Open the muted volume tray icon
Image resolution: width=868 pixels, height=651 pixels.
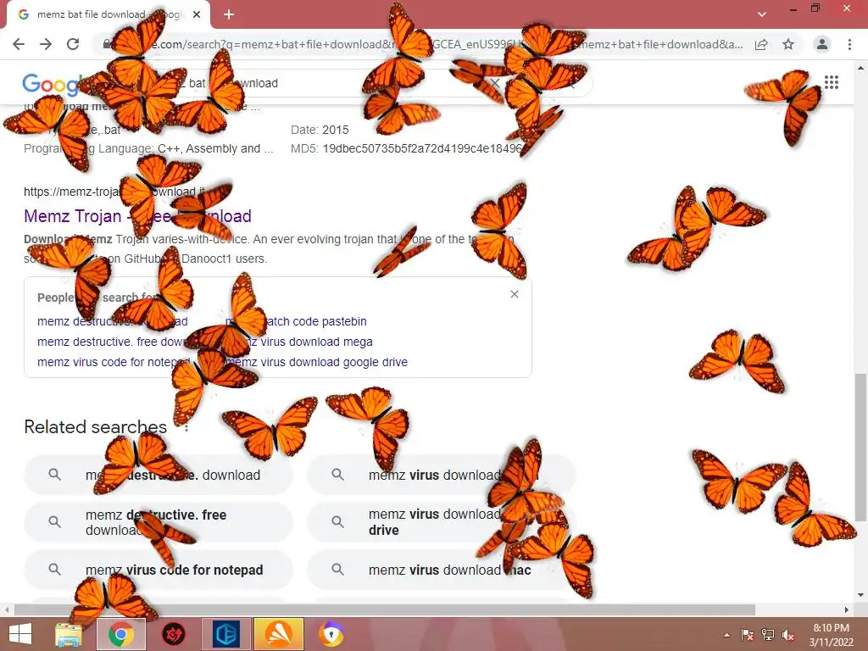[x=787, y=635]
